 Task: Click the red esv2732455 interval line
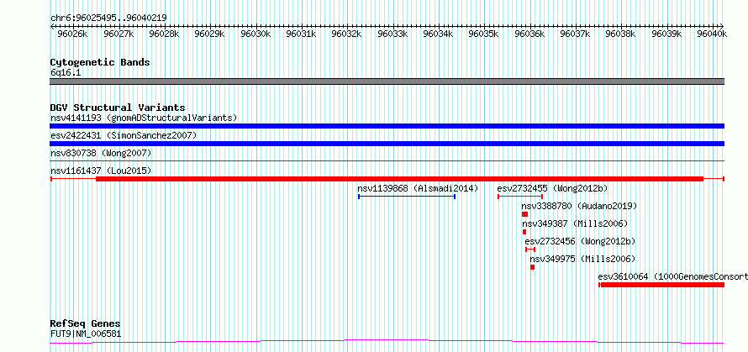click(520, 197)
